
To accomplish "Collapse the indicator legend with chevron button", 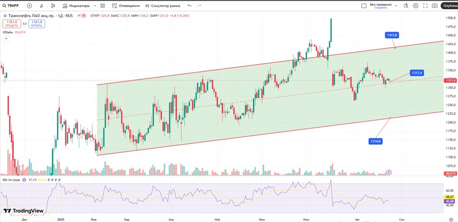I will pyautogui.click(x=6, y=38).
